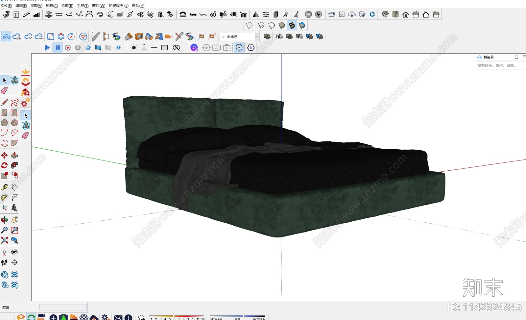Select the Follow Me tool
The height and width of the screenshot is (320, 526).
click(x=14, y=165)
